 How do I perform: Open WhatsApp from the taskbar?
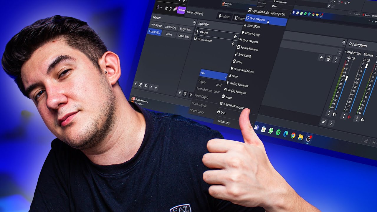tap(271, 130)
